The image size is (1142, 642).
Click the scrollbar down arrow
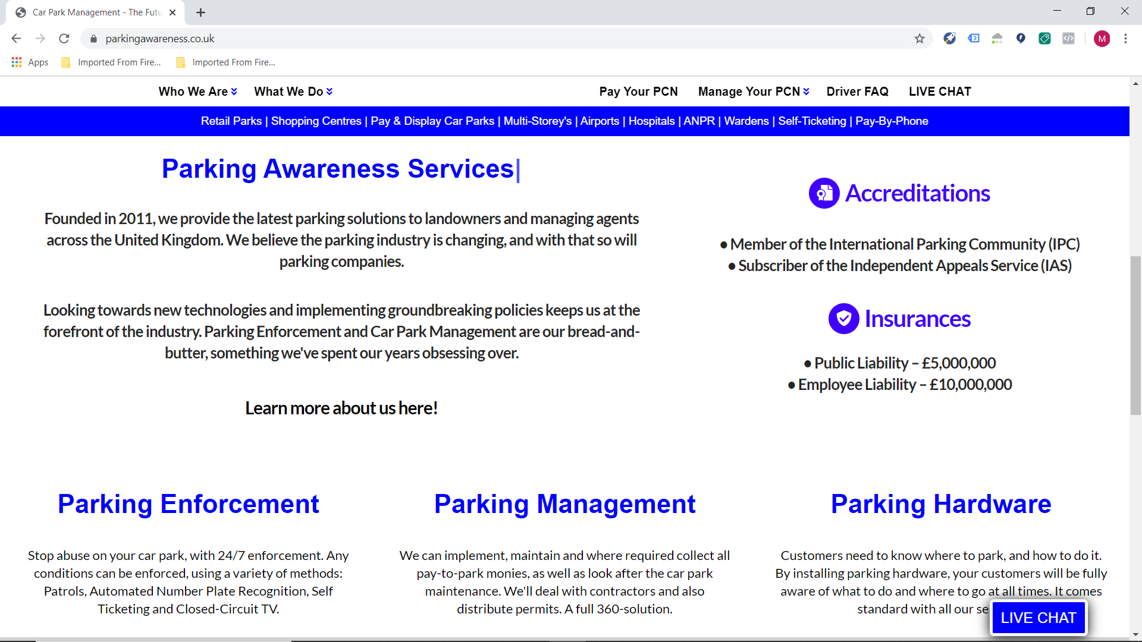[x=1135, y=634]
